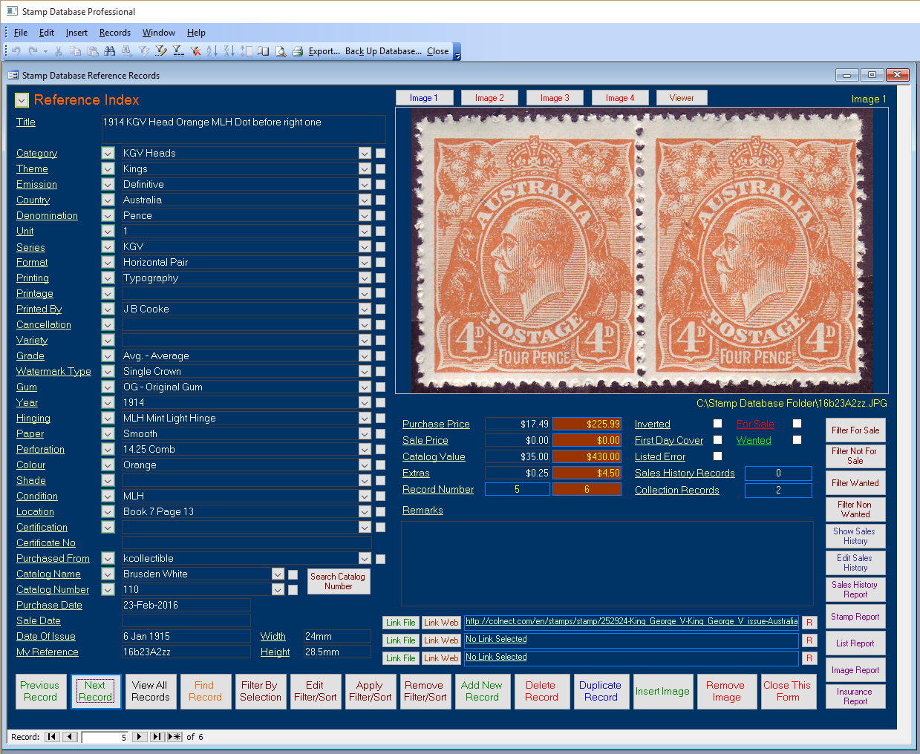Click the toolbar options arrow after Close
The image size is (920, 754).
coord(457,52)
